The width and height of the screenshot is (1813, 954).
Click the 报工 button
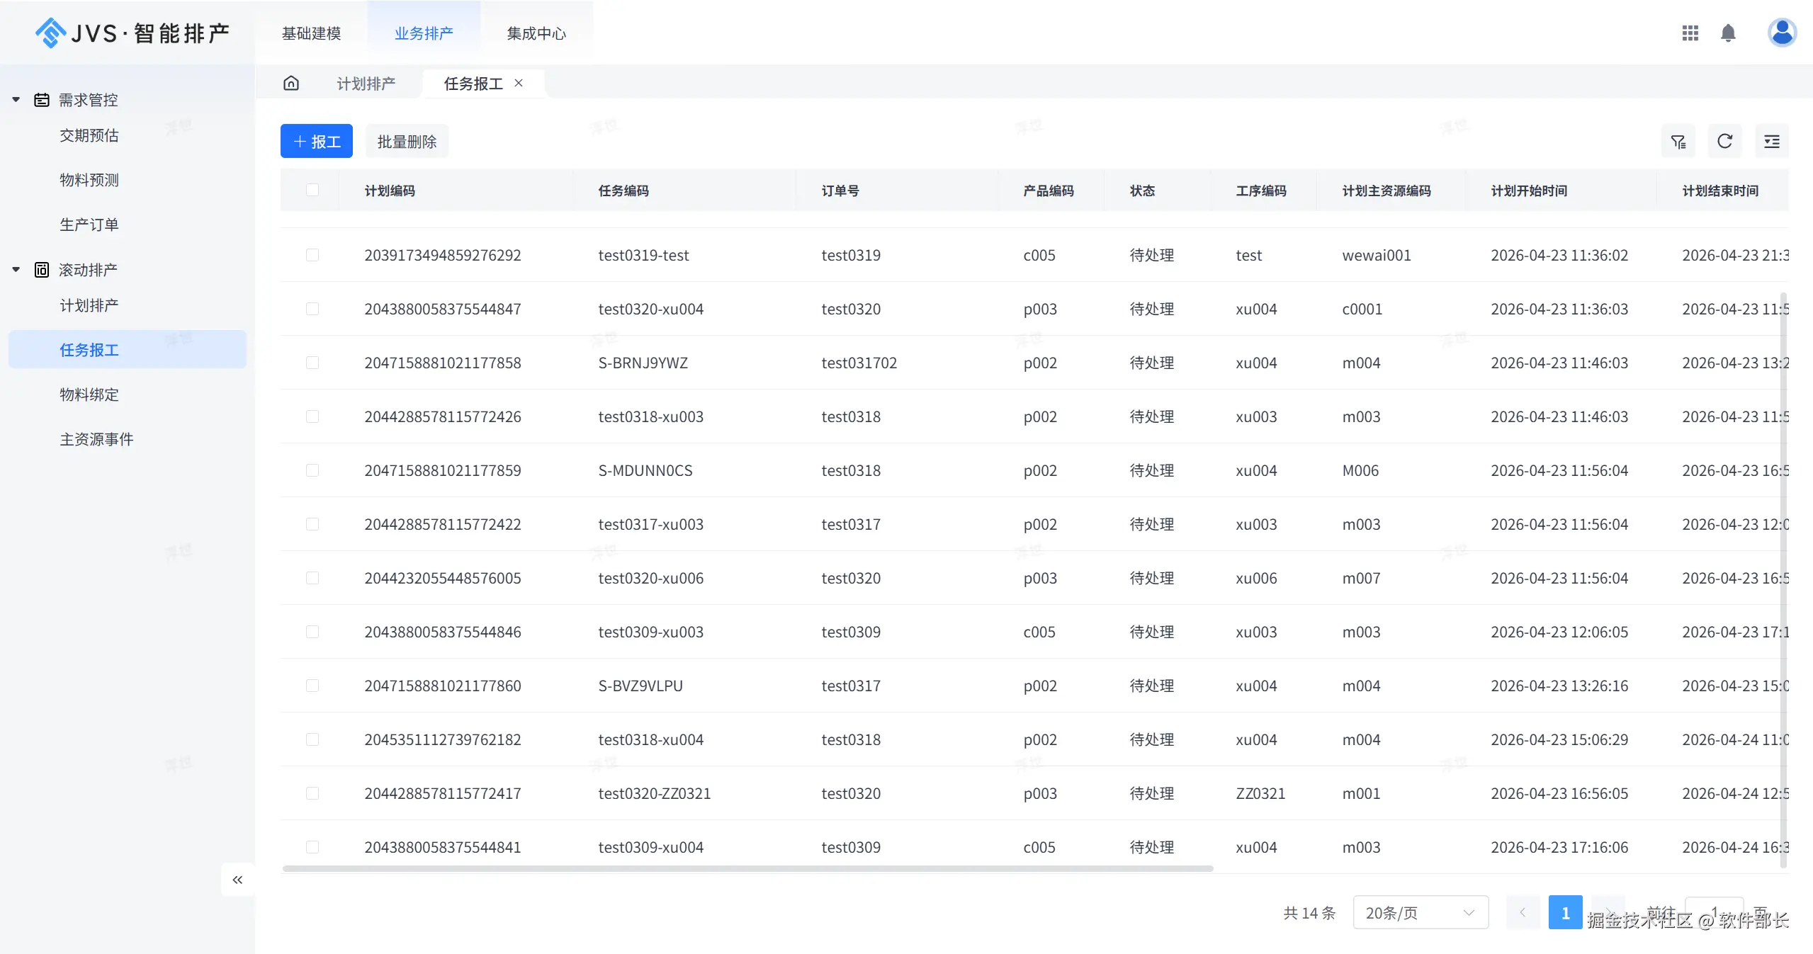click(x=316, y=142)
